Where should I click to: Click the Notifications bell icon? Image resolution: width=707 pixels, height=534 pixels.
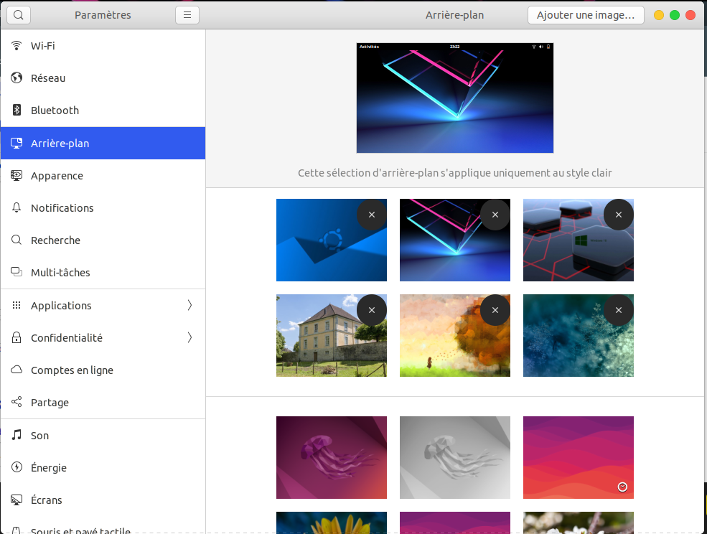click(17, 207)
